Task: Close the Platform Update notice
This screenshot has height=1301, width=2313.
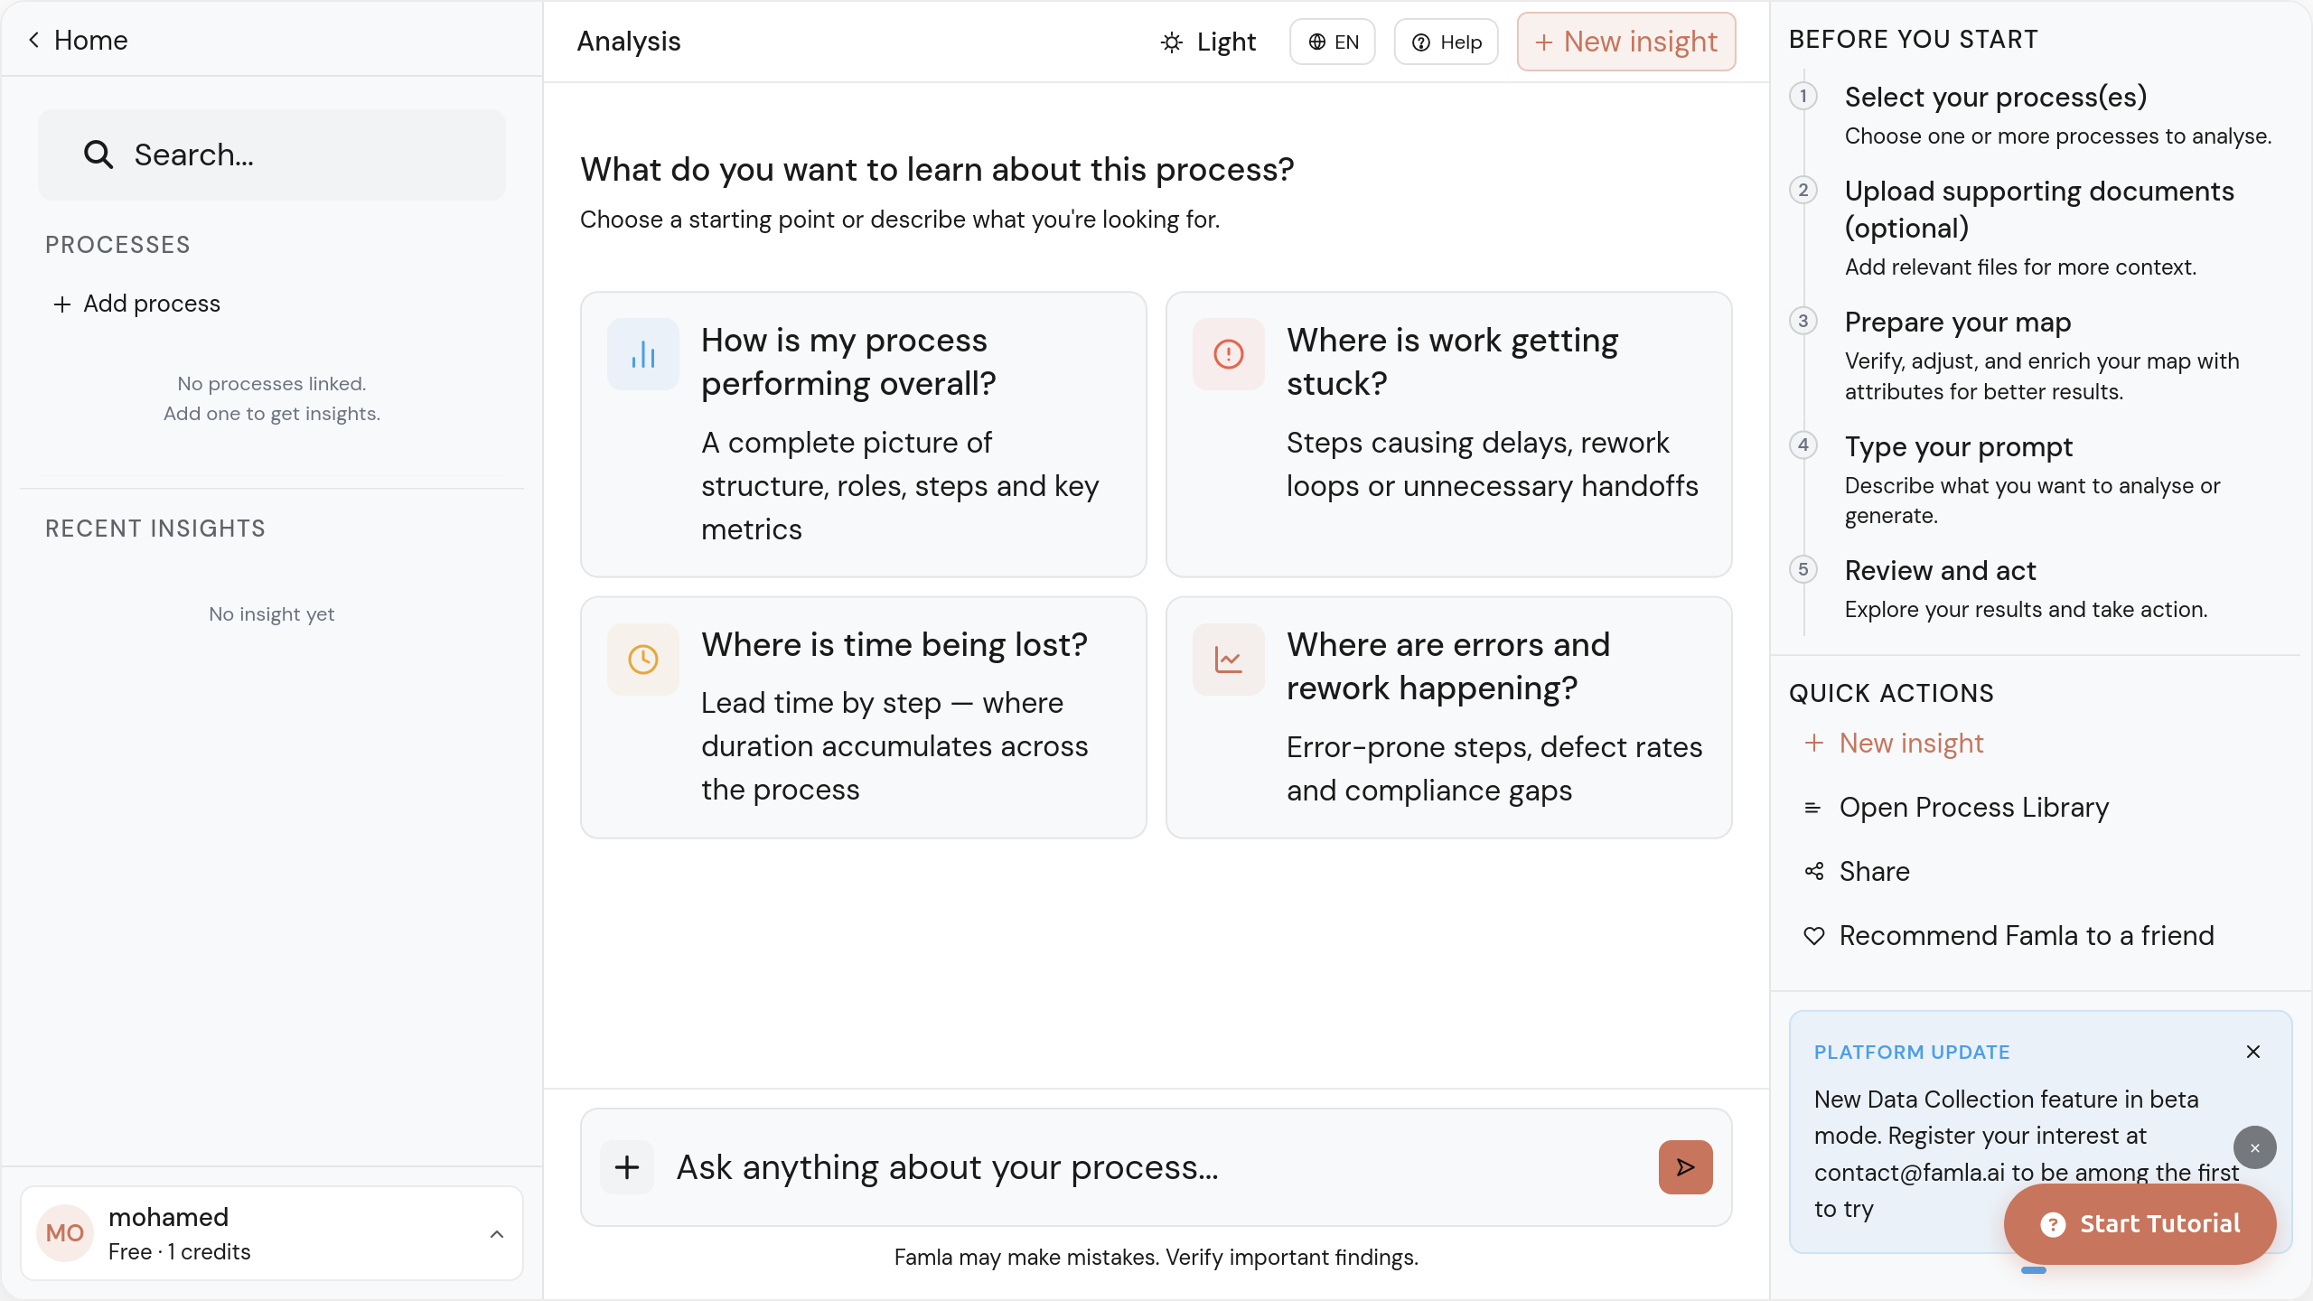Action: coord(2253,1052)
